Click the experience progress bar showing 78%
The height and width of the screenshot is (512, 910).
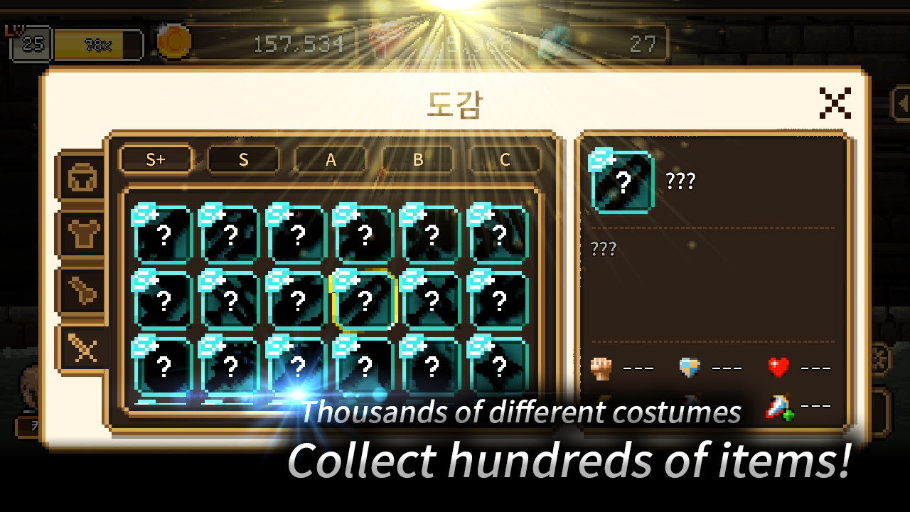[98, 45]
